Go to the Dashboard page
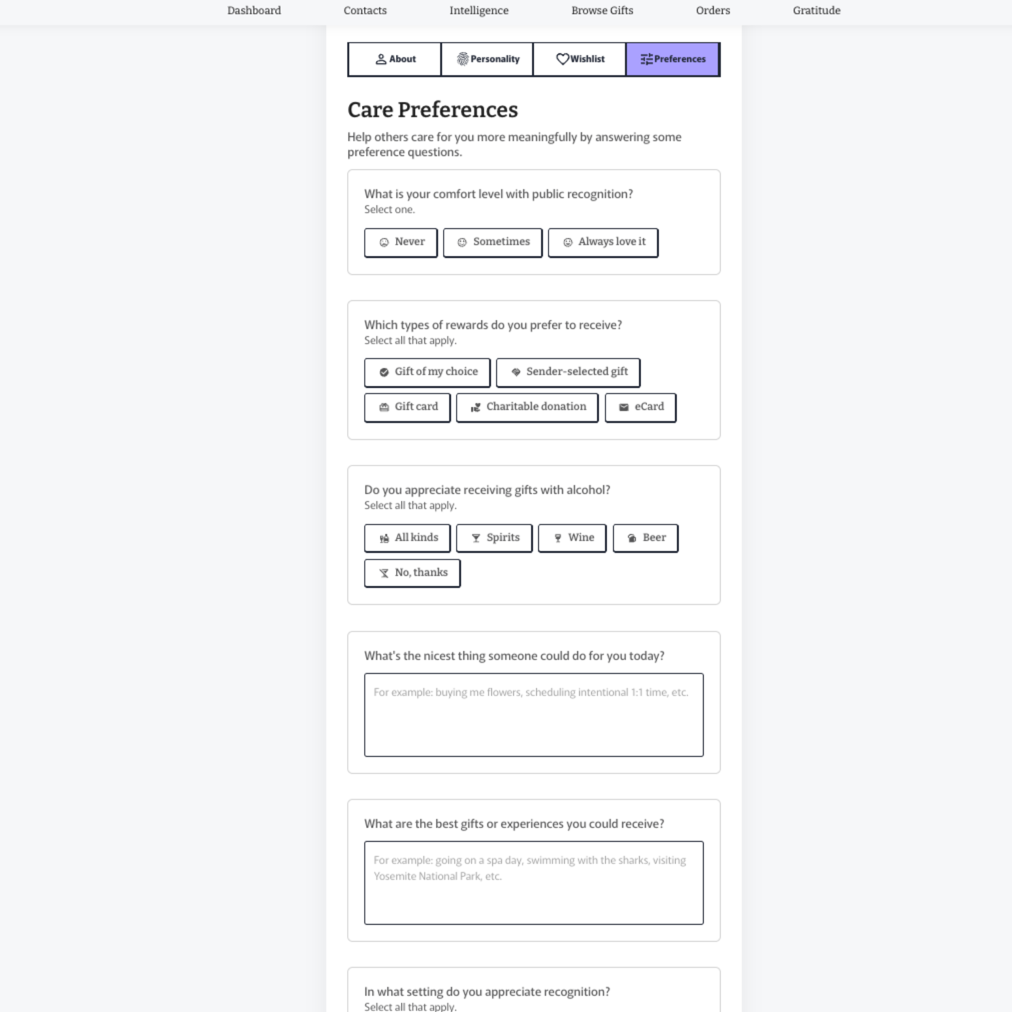 pos(254,11)
